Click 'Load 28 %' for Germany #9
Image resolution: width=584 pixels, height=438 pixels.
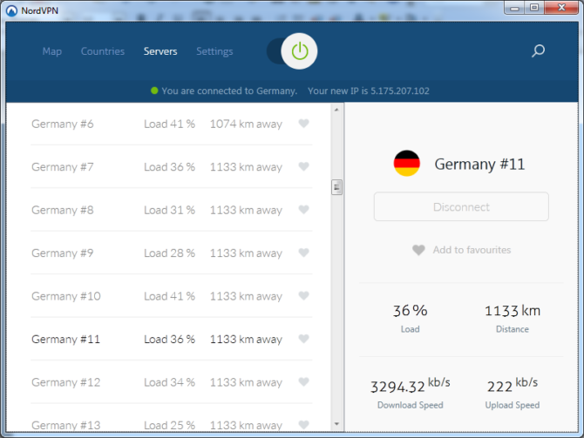[169, 253]
